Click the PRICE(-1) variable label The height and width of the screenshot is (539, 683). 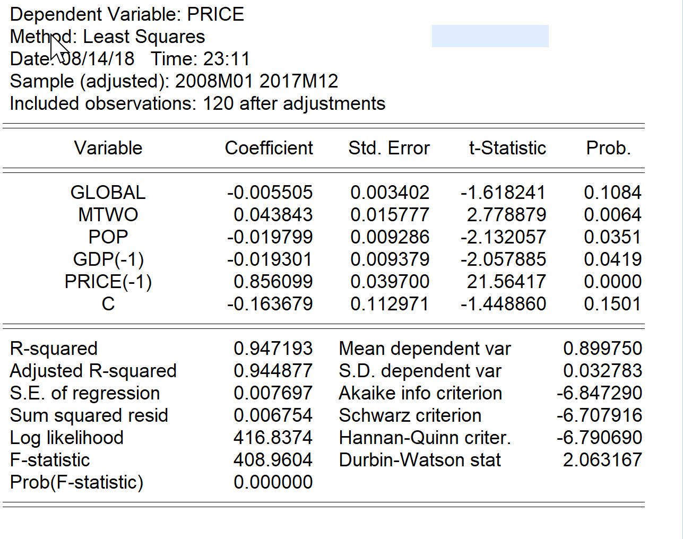pos(108,282)
